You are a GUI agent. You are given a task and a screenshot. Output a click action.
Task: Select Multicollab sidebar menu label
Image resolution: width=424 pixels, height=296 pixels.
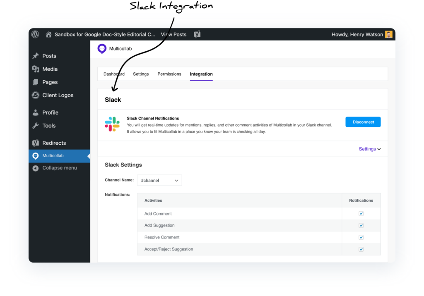pos(53,155)
